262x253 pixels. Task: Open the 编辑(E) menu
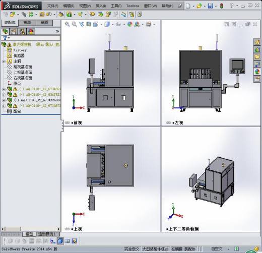tap(69, 6)
